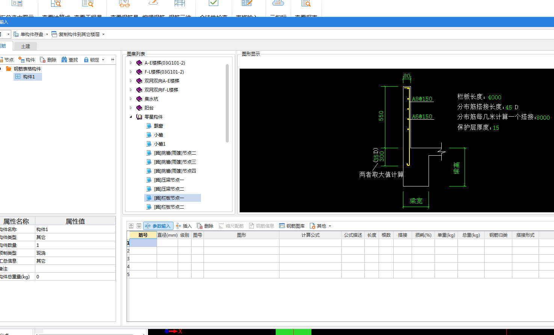Collapse the 零星构件 atlas node
Screen dimensions: 554x335
[131, 117]
